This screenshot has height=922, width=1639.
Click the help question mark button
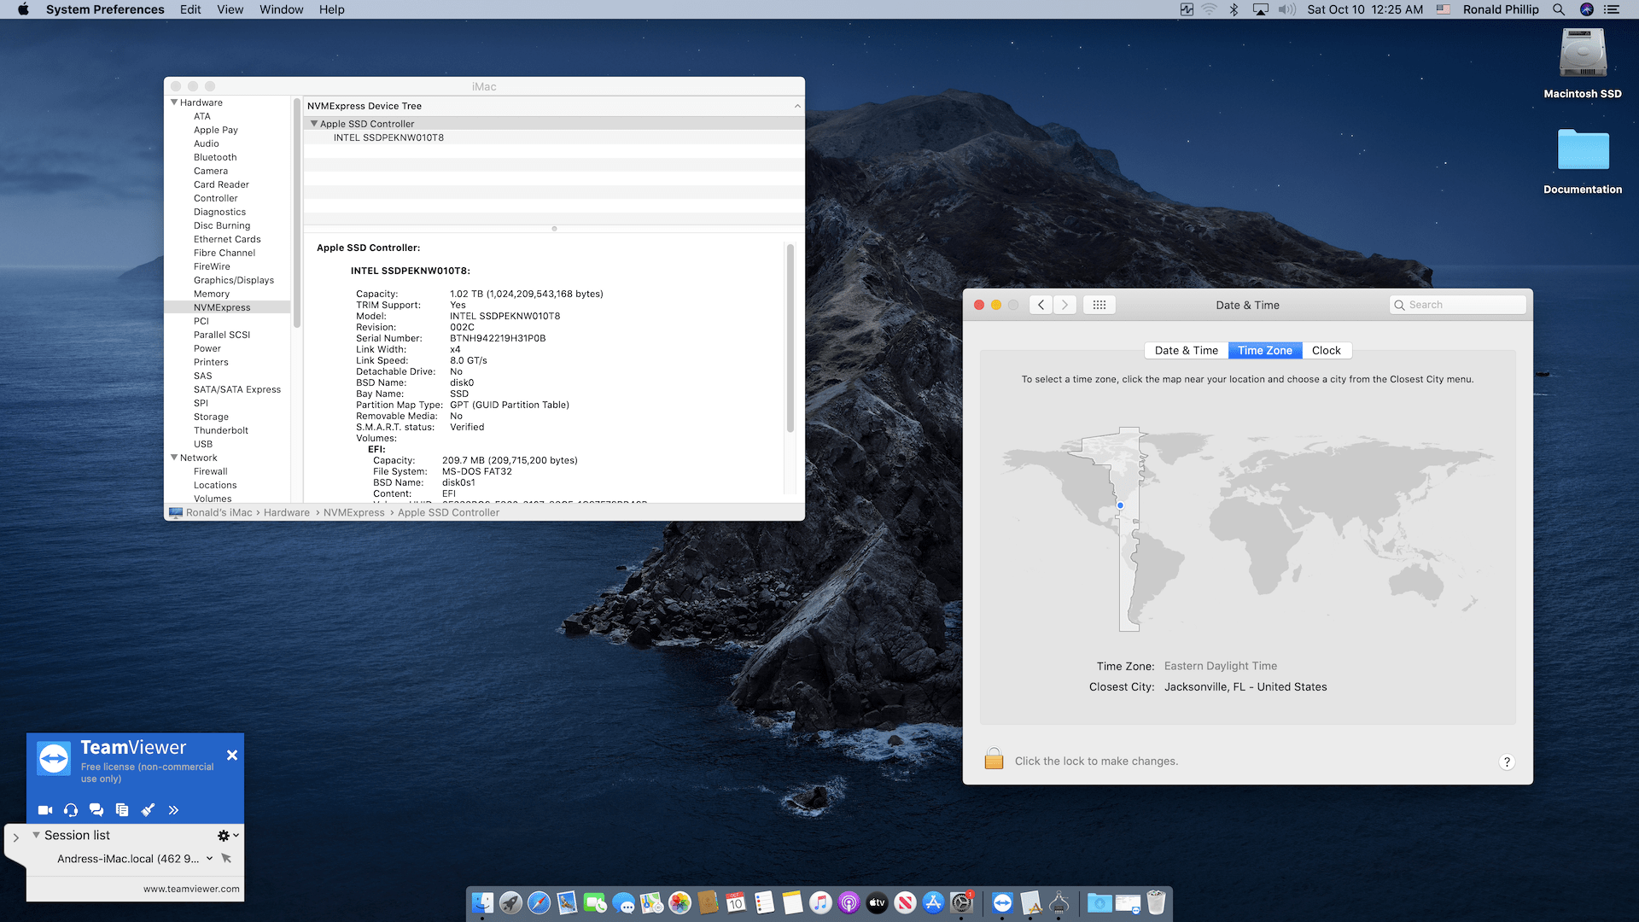click(x=1507, y=762)
